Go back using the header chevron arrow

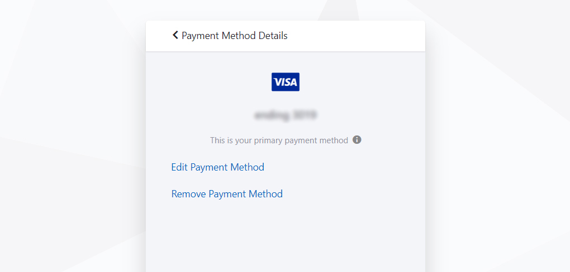tap(175, 35)
